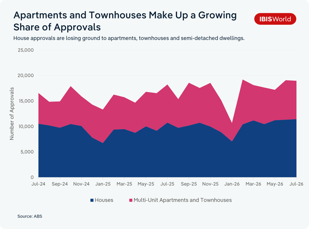Screen dimensions: 309x229
Task: Click the chart title heading
Action: click(125, 21)
